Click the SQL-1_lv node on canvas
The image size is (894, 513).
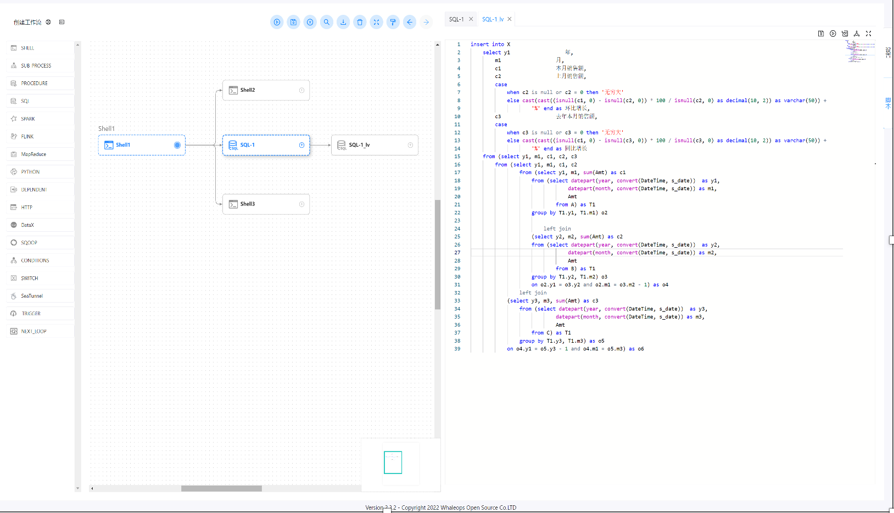coord(375,145)
